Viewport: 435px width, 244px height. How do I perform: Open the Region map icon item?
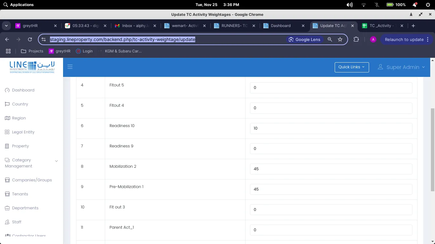tap(7, 118)
